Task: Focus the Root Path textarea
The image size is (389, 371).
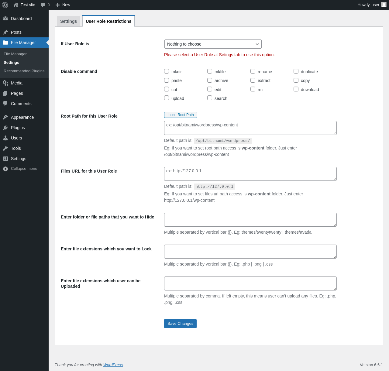Action: 250,128
